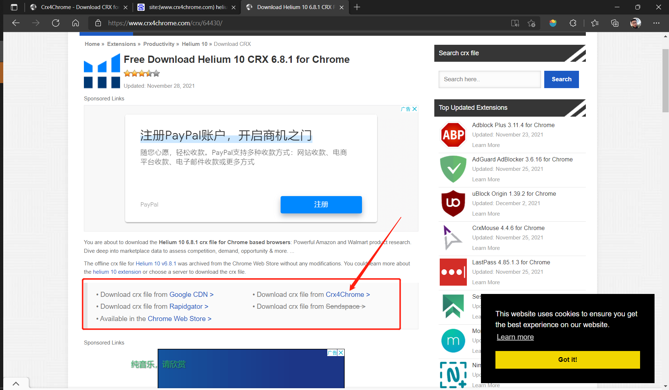The height and width of the screenshot is (390, 669).
Task: Open Productivity breadcrumb link
Action: (159, 44)
